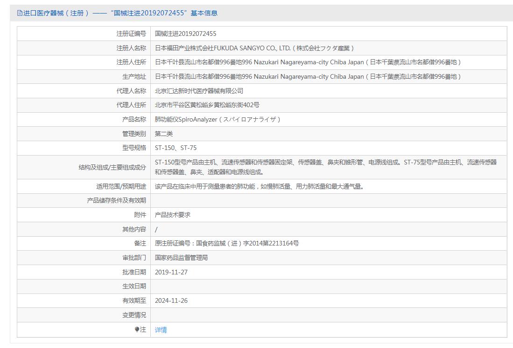Click the lightbulb icon beside 注
513x348 pixels.
137,329
